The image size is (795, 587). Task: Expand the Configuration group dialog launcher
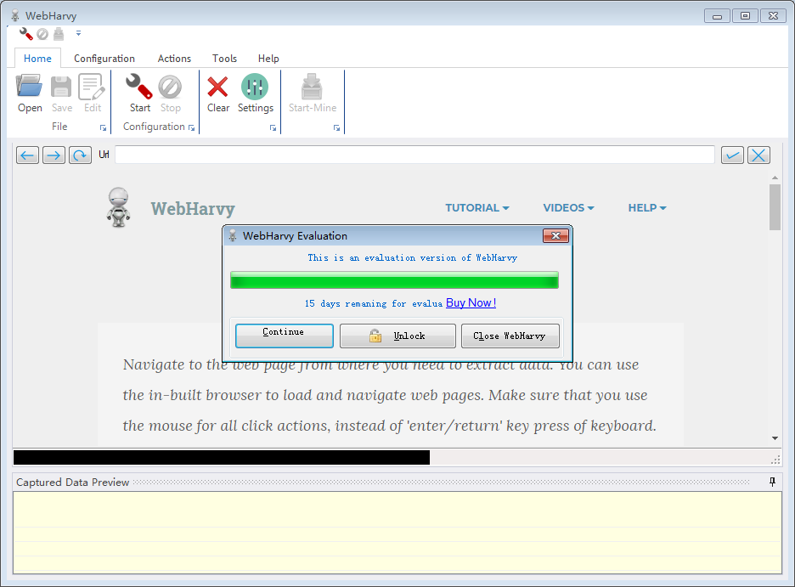pos(192,128)
